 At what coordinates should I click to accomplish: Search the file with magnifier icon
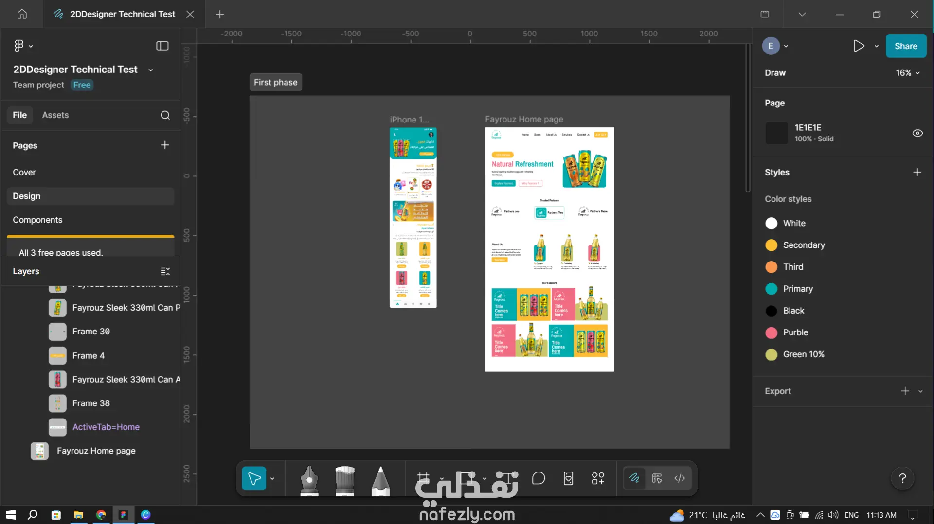pyautogui.click(x=165, y=115)
